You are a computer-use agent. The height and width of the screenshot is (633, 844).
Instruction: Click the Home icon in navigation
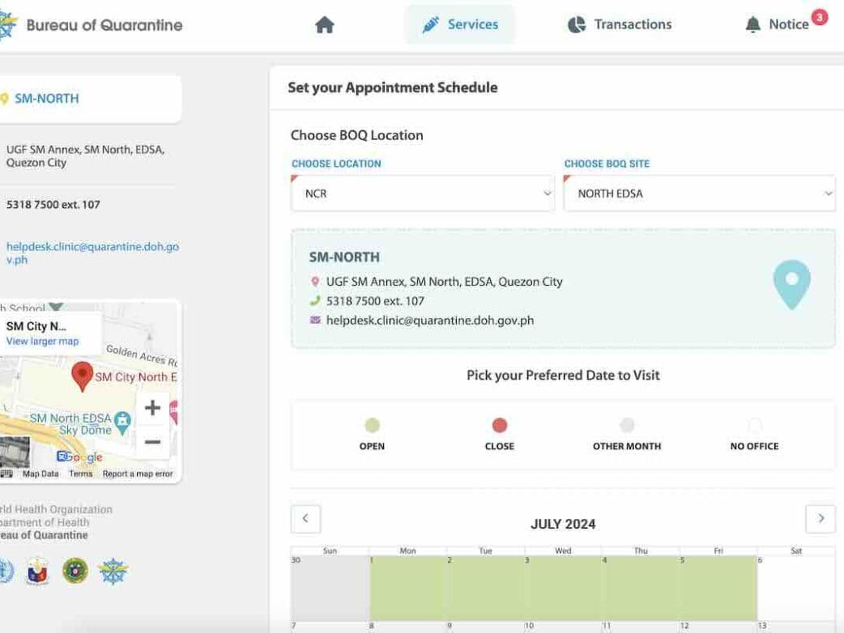324,25
